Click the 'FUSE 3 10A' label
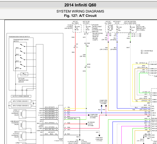Viewport: 157px width, 144px height. (133, 29)
